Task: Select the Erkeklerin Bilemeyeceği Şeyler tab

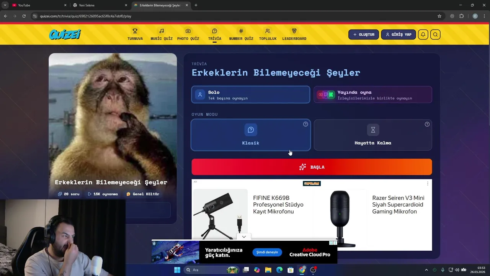Action: pyautogui.click(x=159, y=5)
